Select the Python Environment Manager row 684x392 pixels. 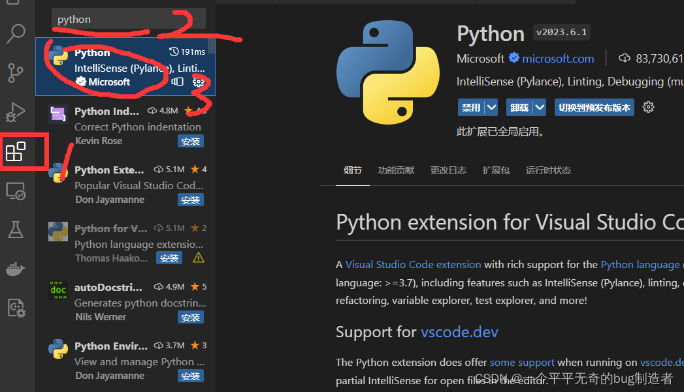(125, 361)
